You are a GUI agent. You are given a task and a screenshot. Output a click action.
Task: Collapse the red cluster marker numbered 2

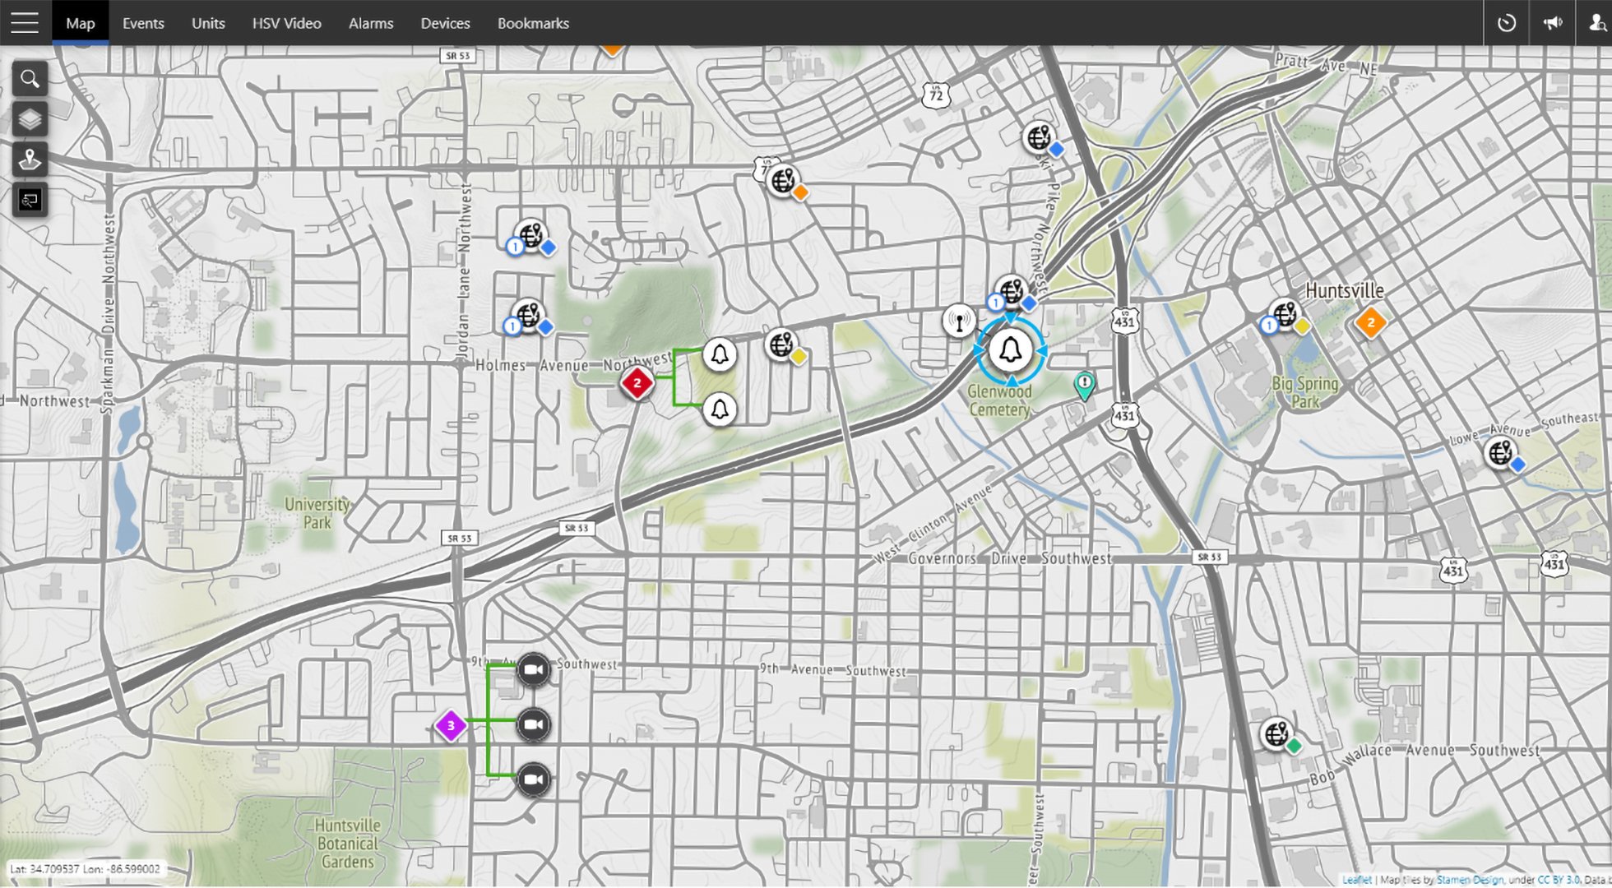click(x=637, y=382)
